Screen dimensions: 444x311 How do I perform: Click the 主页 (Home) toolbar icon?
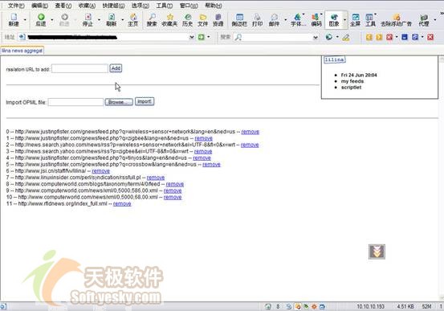click(x=133, y=19)
